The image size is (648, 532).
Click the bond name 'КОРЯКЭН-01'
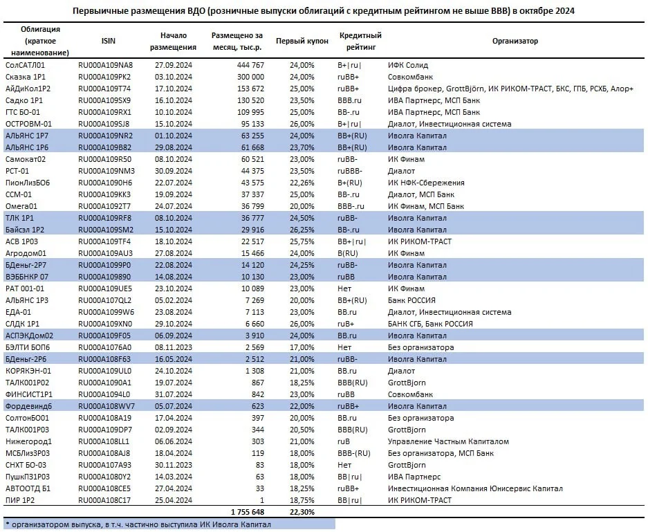(x=28, y=372)
